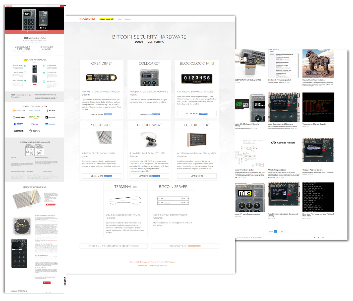
Task: Open the Opendime USB stick image
Action: pyautogui.click(x=101, y=78)
